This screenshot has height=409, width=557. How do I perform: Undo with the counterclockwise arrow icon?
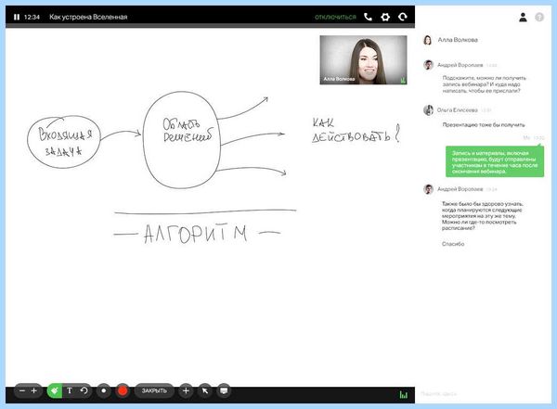[84, 390]
